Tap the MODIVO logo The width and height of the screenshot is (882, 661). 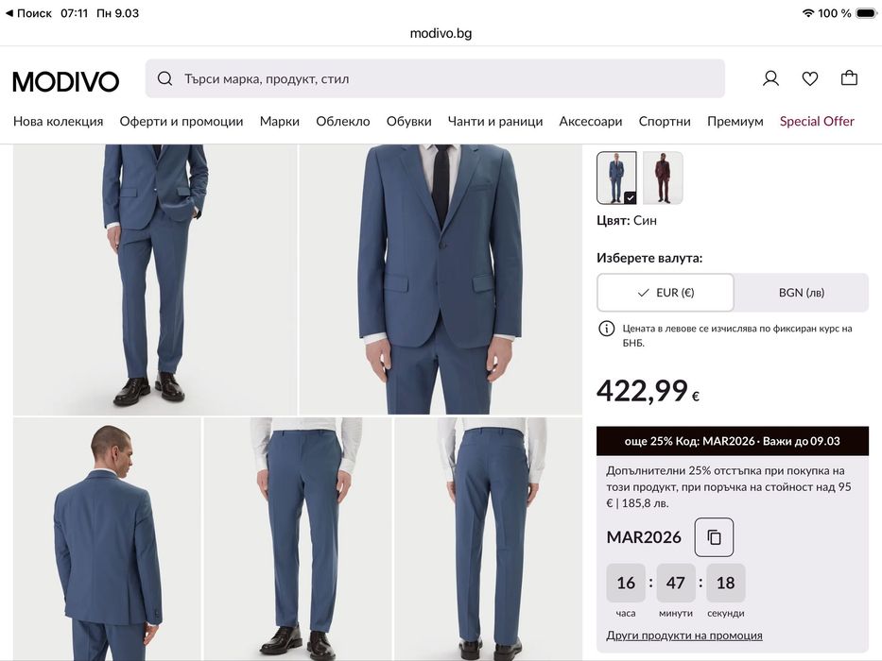(66, 81)
